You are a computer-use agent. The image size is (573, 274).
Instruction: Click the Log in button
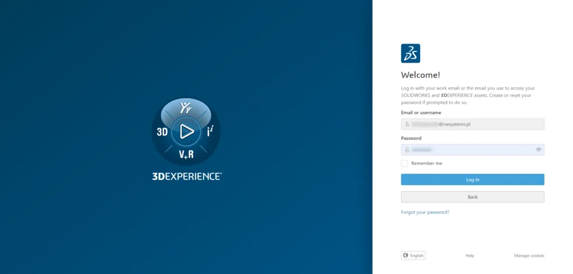472,179
